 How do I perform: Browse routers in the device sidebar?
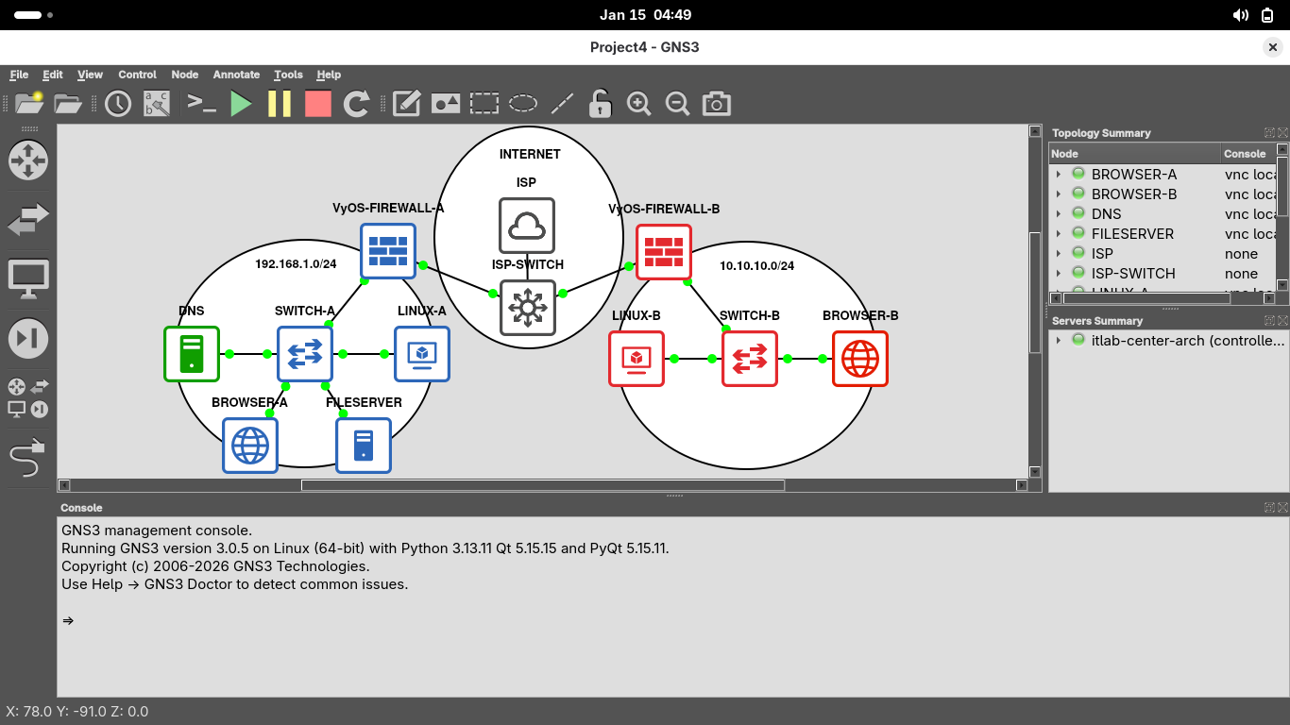pyautogui.click(x=27, y=160)
